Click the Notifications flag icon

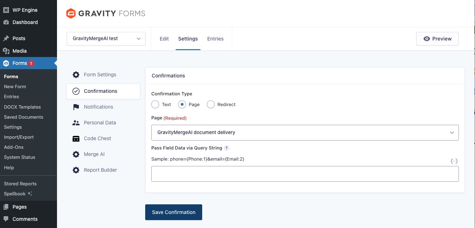(x=76, y=107)
